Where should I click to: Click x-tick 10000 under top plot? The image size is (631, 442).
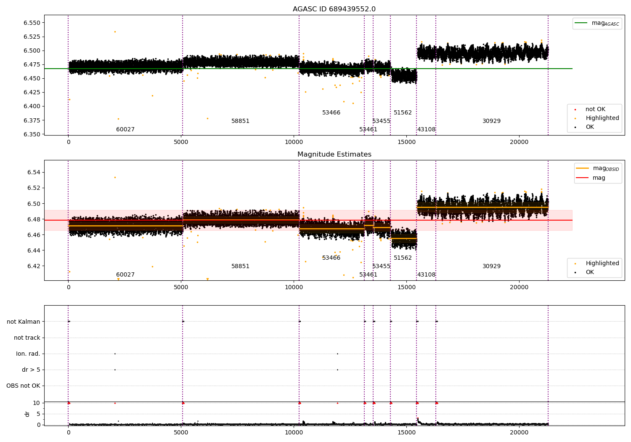point(294,142)
